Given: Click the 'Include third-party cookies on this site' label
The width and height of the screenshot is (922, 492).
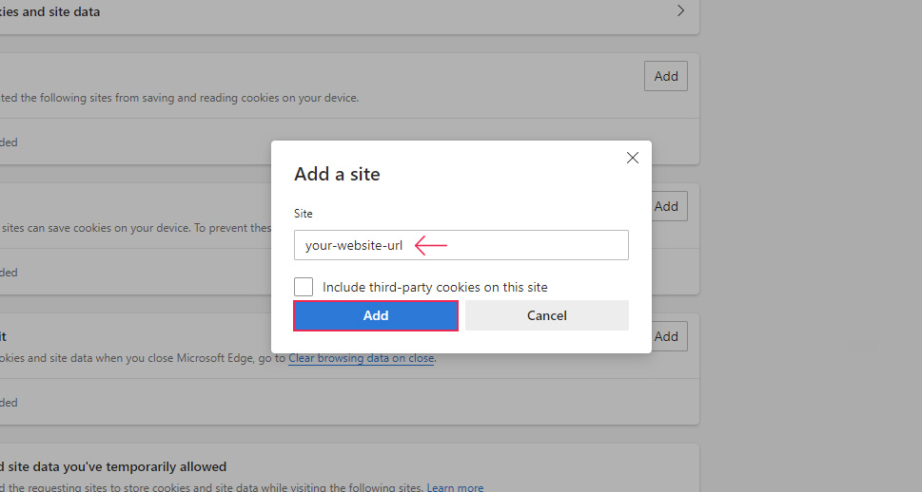Looking at the screenshot, I should (x=435, y=287).
